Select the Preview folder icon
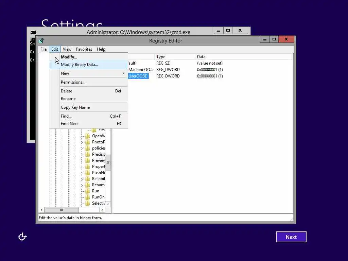Screen dimensions: 348x261 (88, 160)
